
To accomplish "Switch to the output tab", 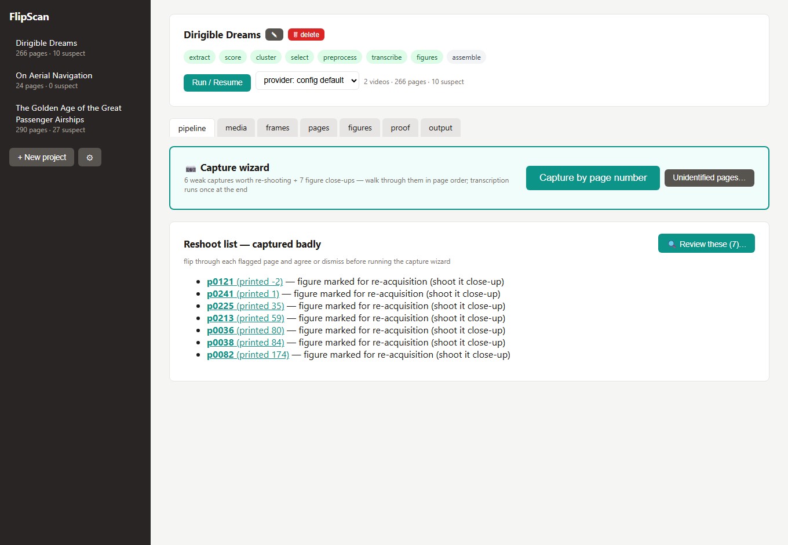I will click(440, 128).
